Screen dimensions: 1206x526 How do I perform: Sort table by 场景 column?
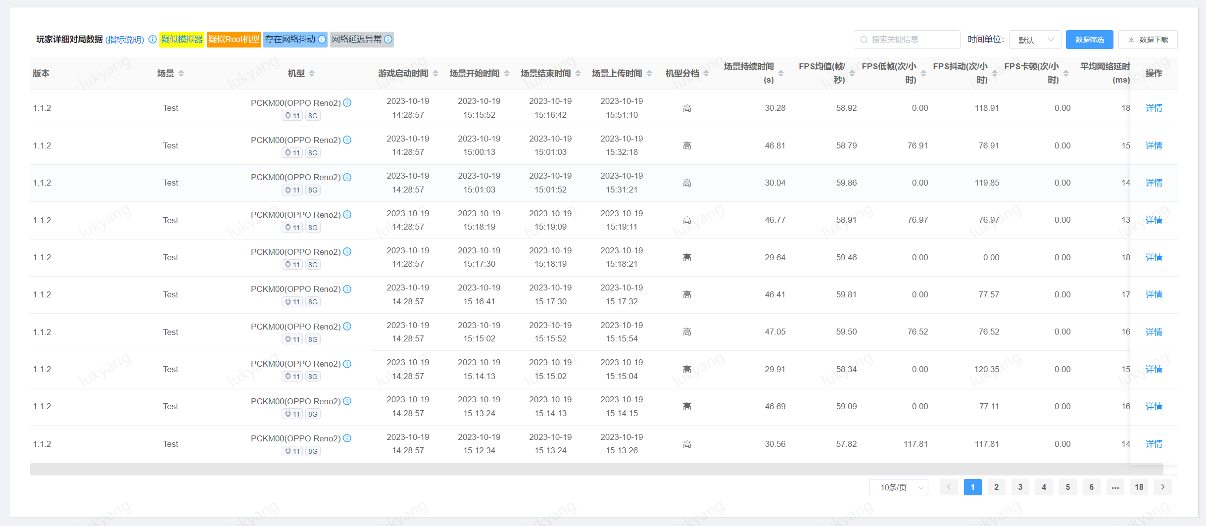pos(181,74)
